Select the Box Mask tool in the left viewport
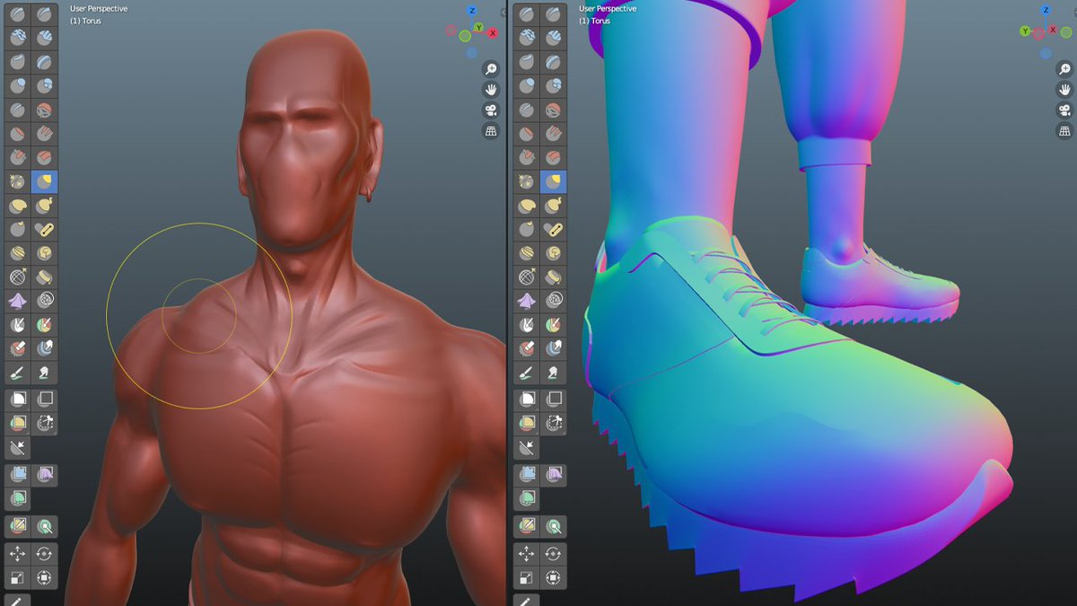This screenshot has width=1077, height=606. 17,400
